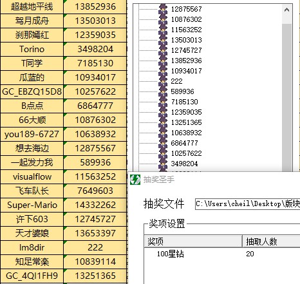Click spreadsheet cell 66大顺
This screenshot has width=300, height=284.
click(32, 120)
